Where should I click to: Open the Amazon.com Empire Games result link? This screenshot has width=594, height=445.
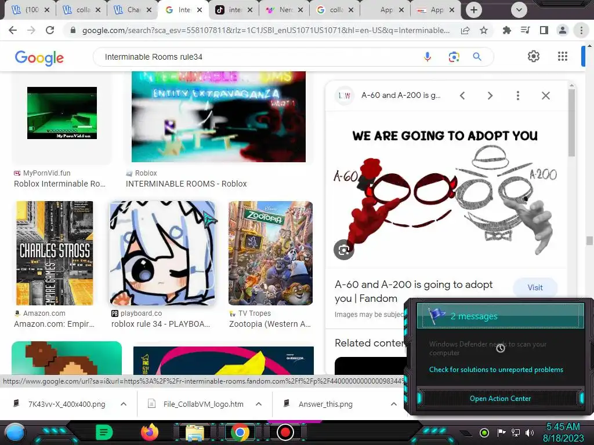click(54, 324)
